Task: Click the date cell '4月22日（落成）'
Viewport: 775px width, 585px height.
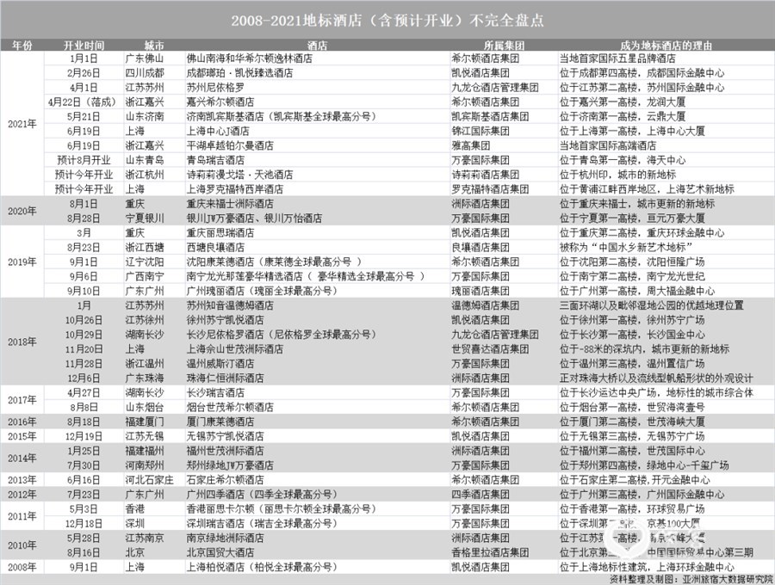Action: [x=82, y=102]
